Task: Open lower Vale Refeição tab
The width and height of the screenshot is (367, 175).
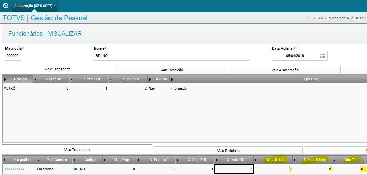Action: tap(228, 151)
